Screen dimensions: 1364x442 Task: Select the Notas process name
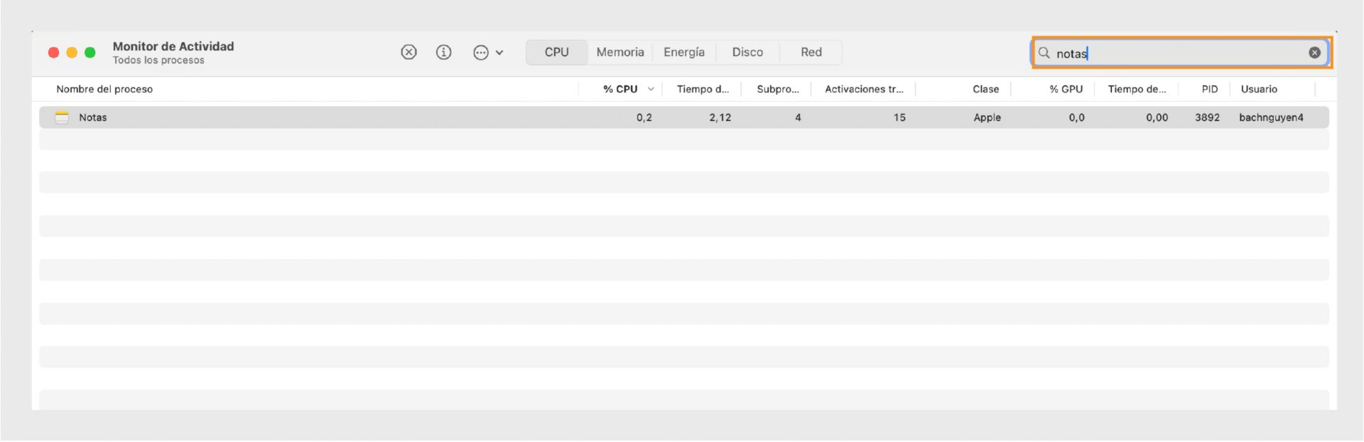[x=93, y=117]
